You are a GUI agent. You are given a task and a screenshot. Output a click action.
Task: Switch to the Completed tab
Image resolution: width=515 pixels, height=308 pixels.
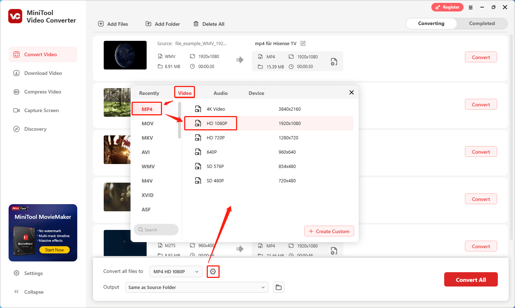tap(482, 23)
